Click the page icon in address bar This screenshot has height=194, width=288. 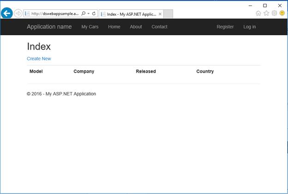[x=27, y=13]
